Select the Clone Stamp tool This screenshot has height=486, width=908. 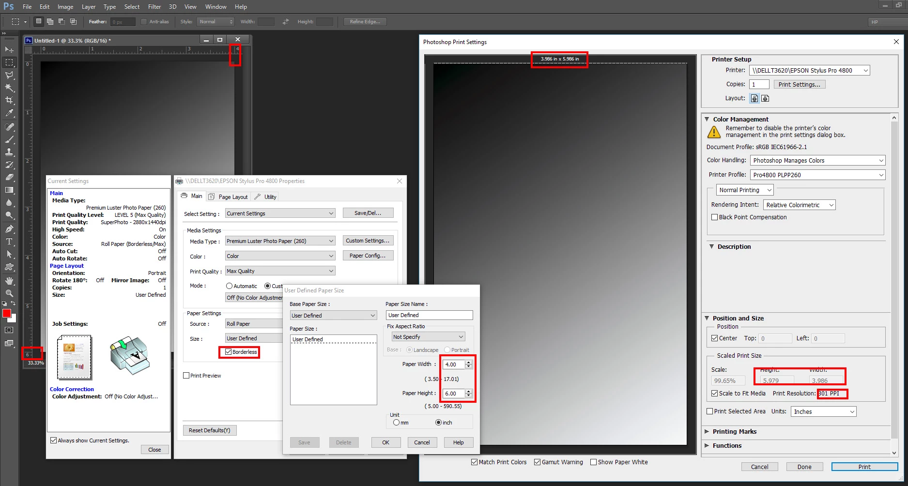coord(9,152)
